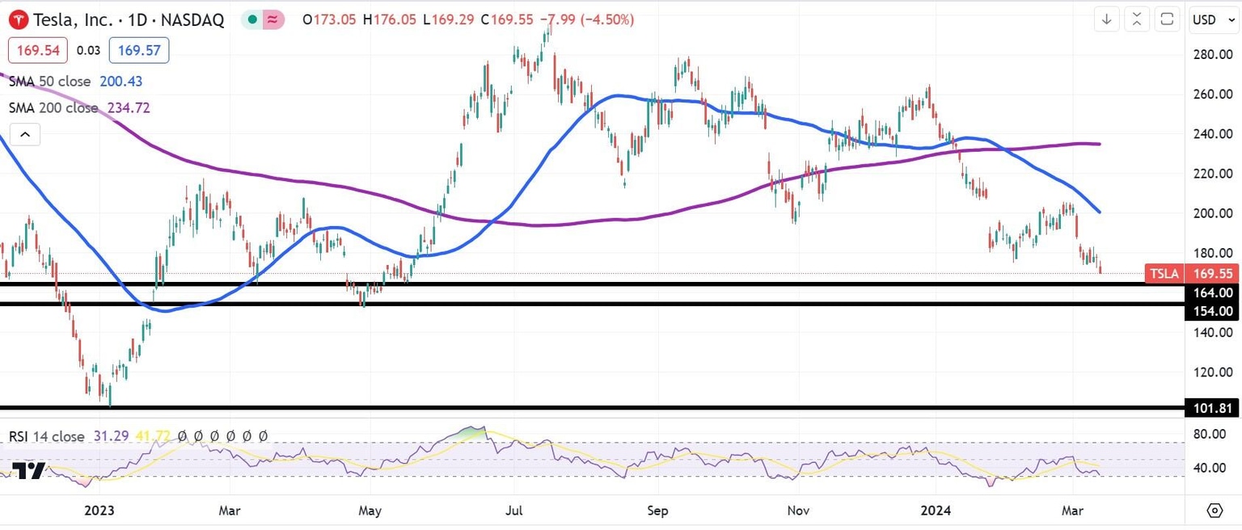This screenshot has height=530, width=1242.
Task: Select the SMA 200 close indicator legend
Action: [53, 107]
